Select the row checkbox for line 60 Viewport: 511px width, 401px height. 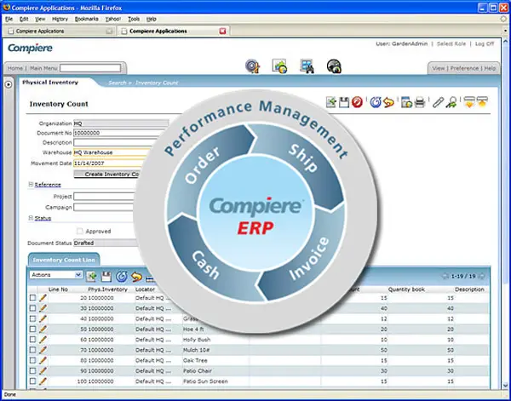click(32, 339)
